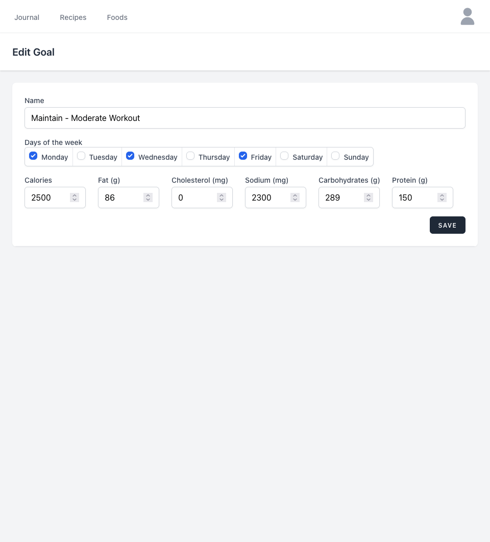Open the Recipes navigation link
The height and width of the screenshot is (542, 490).
click(73, 17)
